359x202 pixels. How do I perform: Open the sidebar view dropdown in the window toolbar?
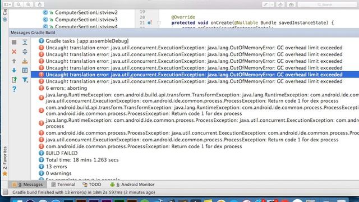pyautogui.click(x=7, y=4)
